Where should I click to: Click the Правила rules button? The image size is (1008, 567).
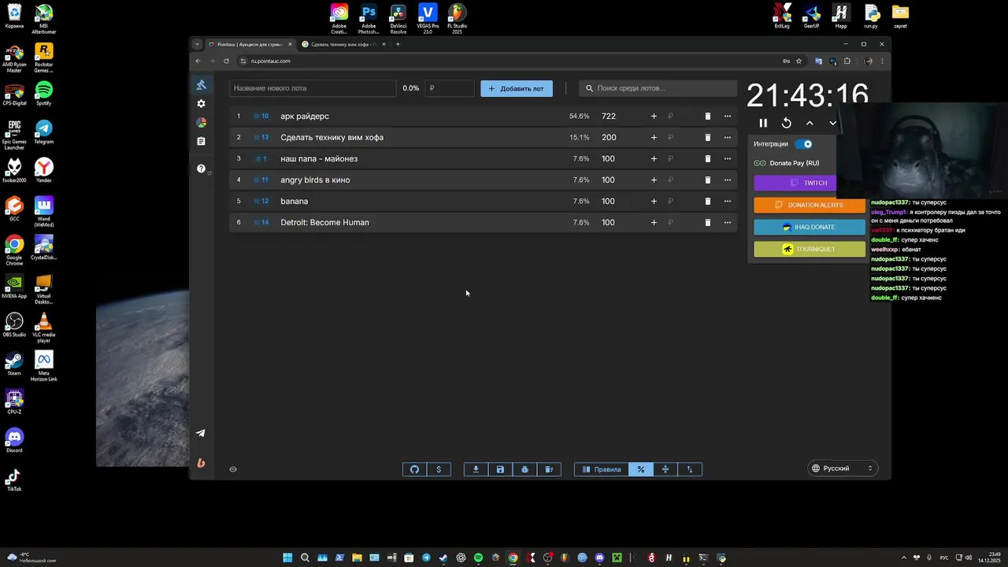[602, 469]
